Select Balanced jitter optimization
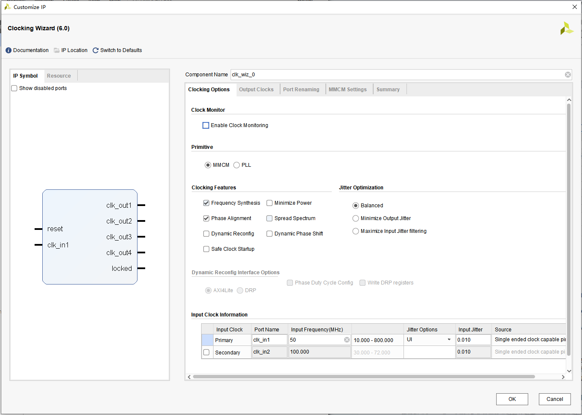Viewport: 582px width, 415px height. click(356, 206)
